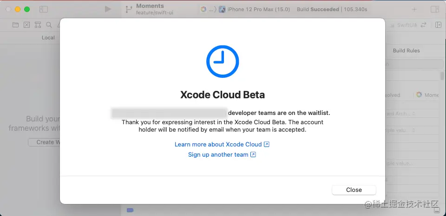Click the git branch icon beside Moments

[x=129, y=10]
